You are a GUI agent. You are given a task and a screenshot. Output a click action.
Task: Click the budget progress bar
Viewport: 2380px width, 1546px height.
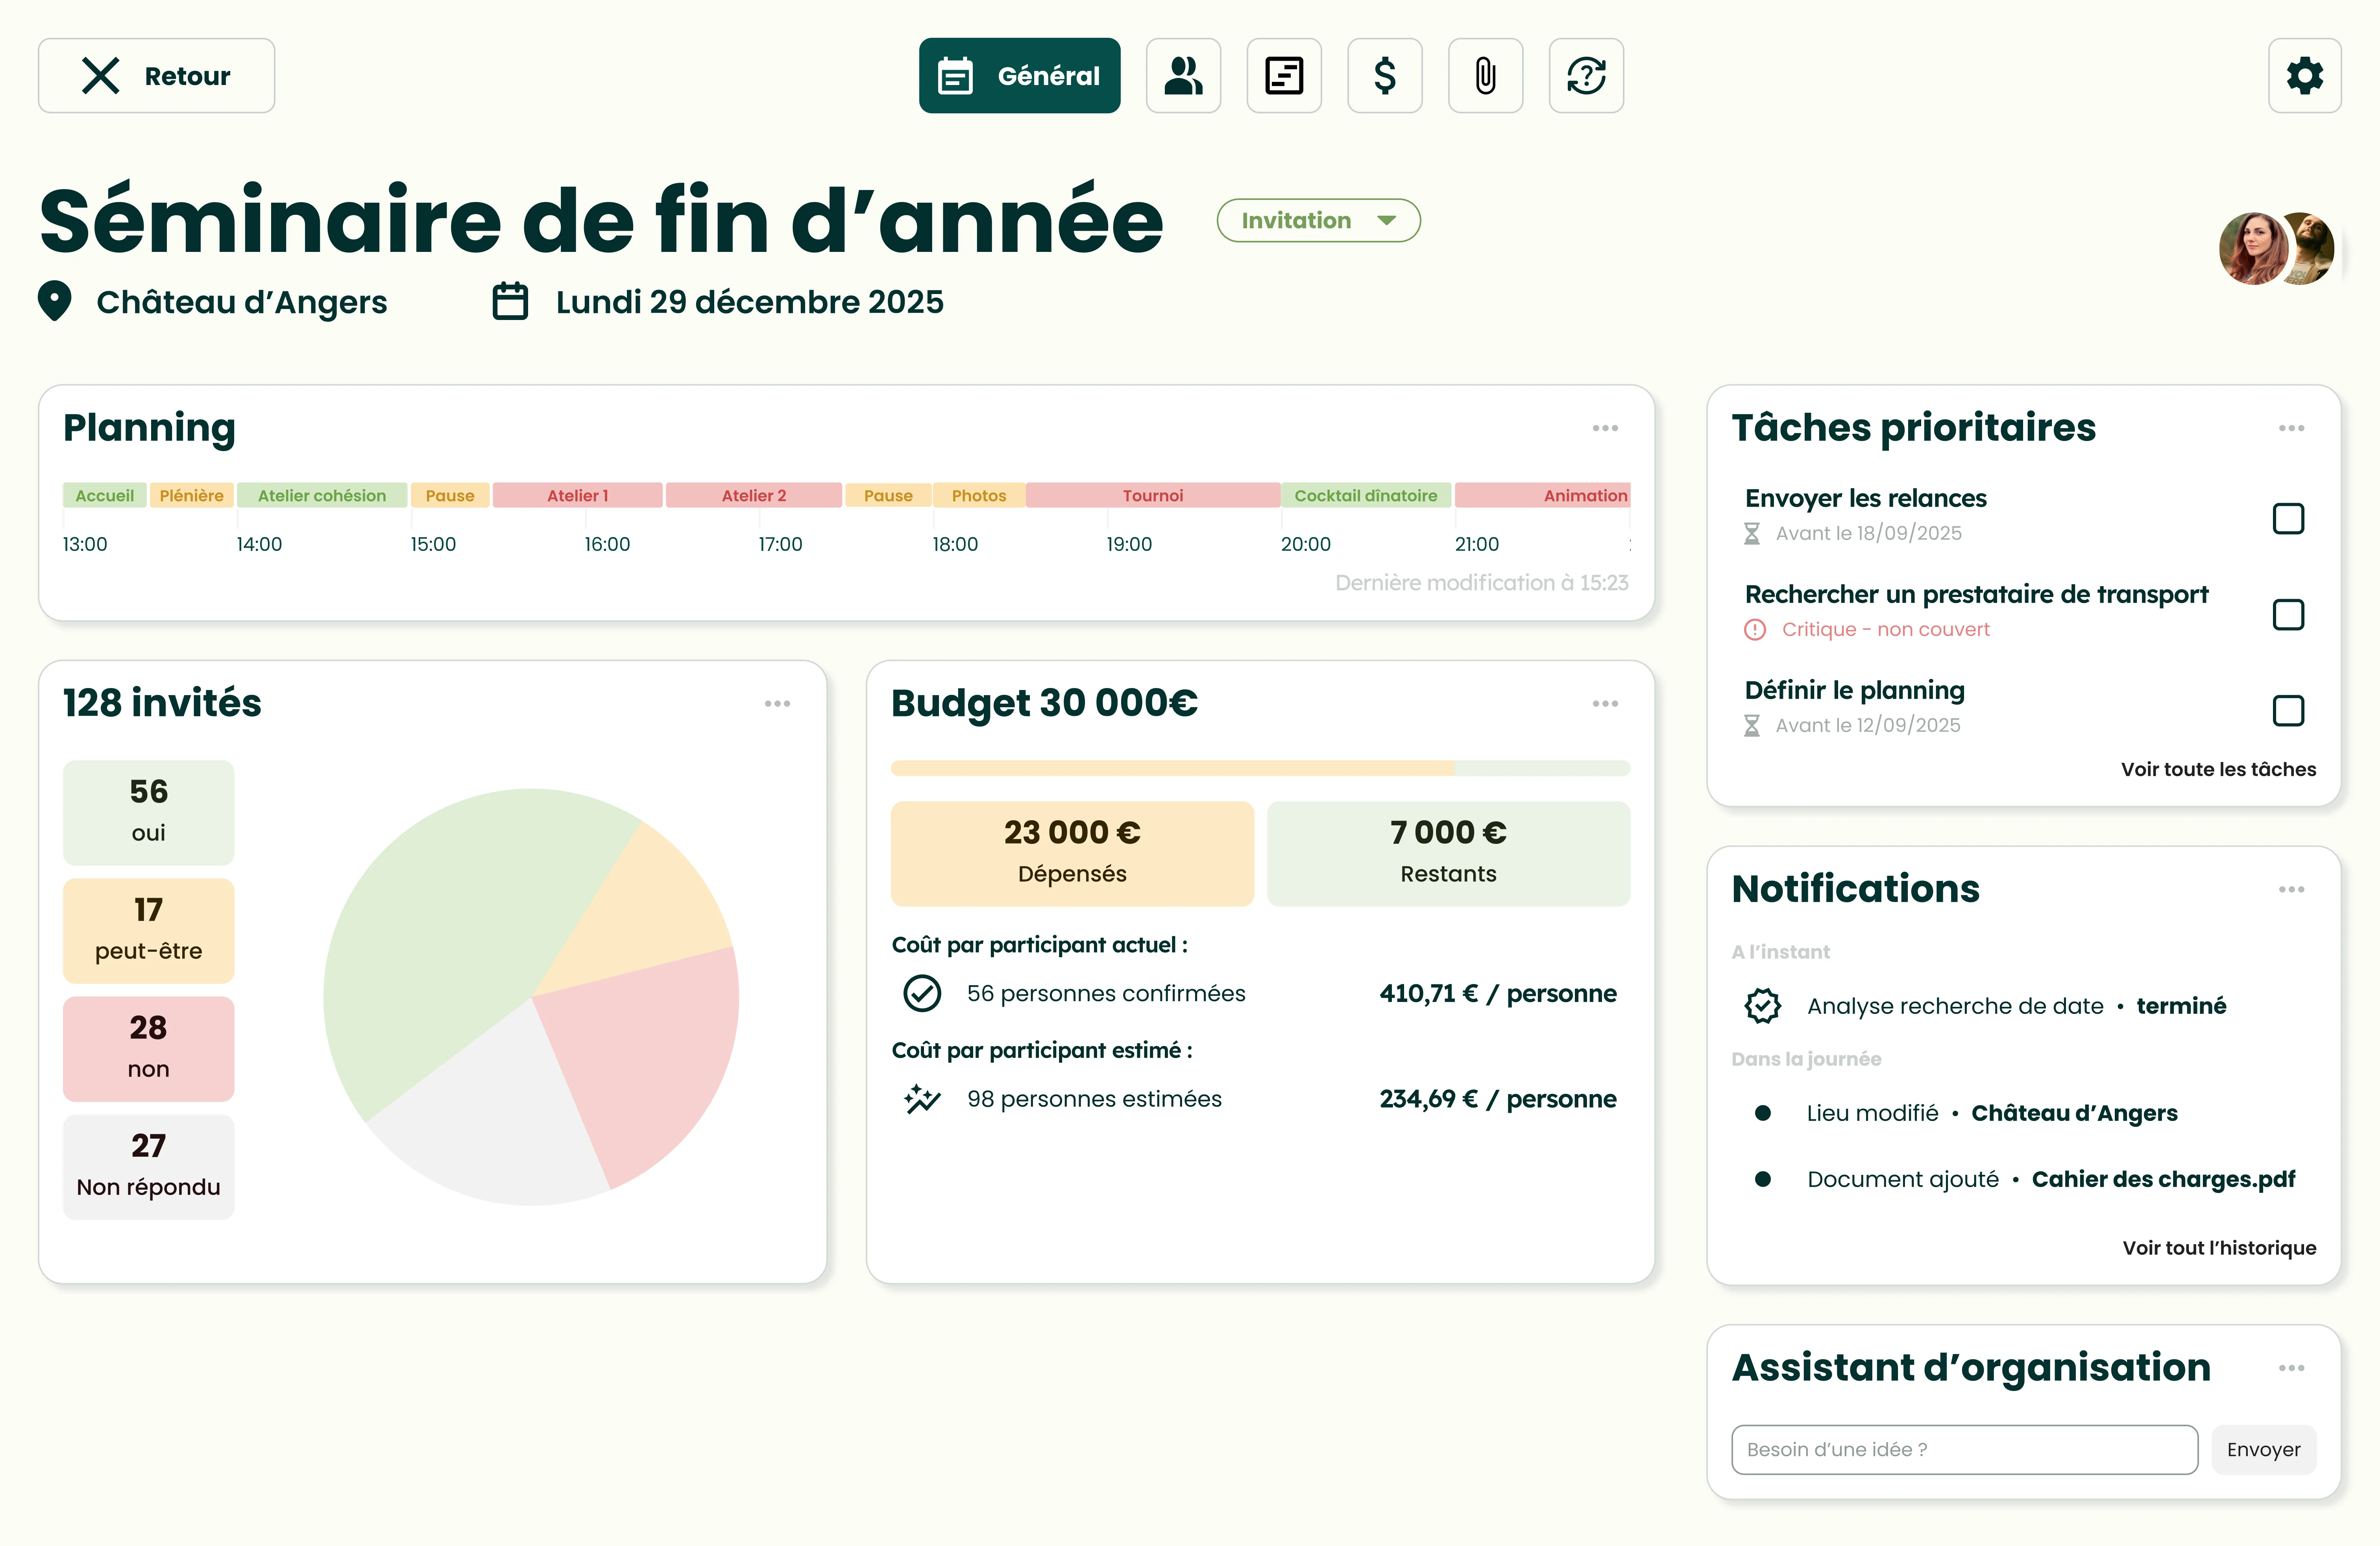tap(1260, 768)
